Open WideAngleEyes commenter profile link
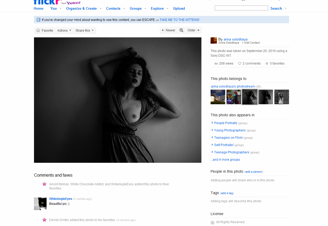 (x=61, y=199)
